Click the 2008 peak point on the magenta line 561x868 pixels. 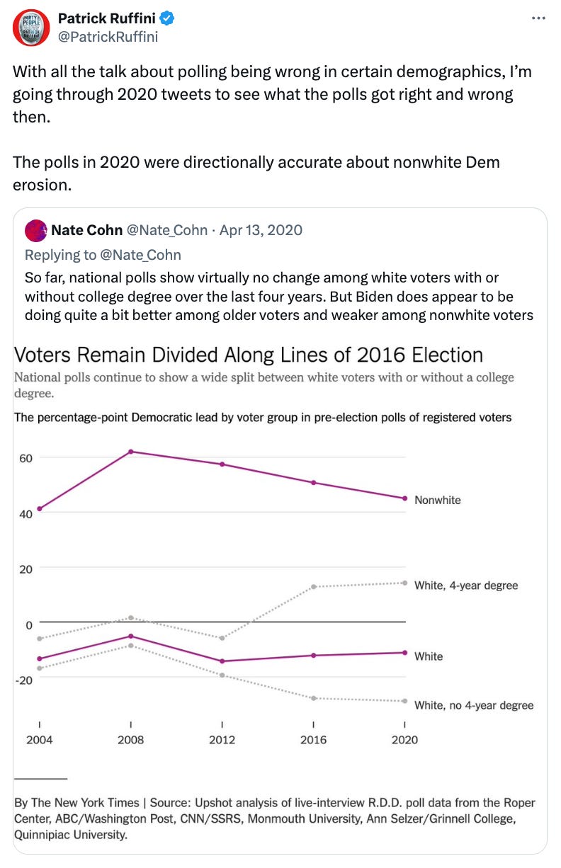[x=131, y=450]
